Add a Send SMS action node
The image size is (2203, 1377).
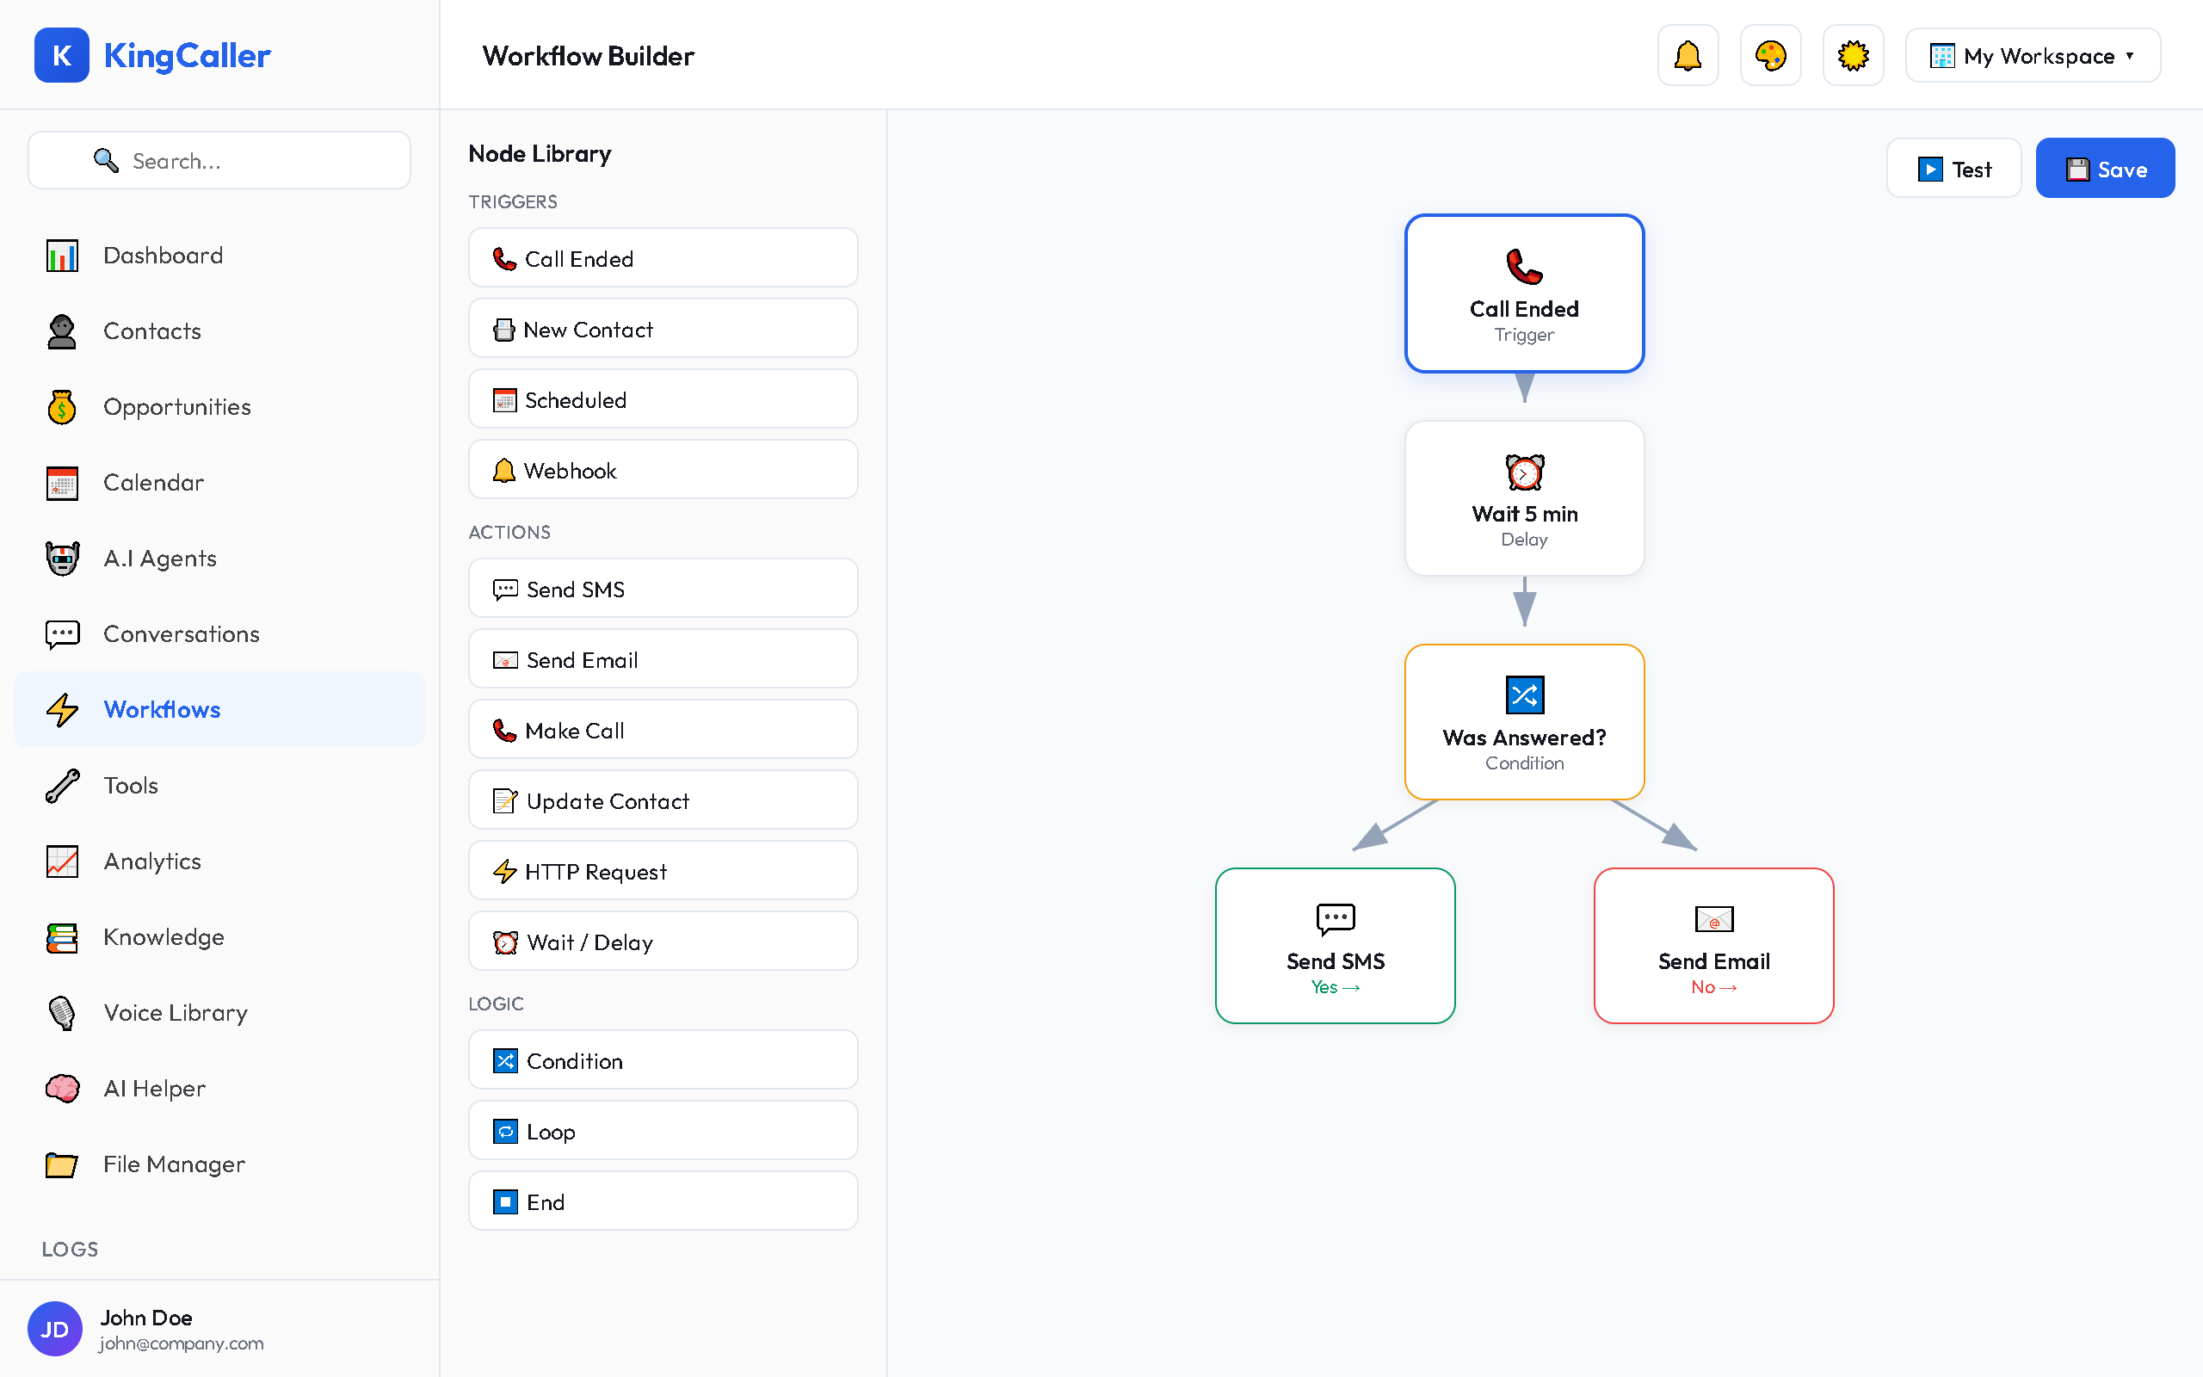[662, 589]
